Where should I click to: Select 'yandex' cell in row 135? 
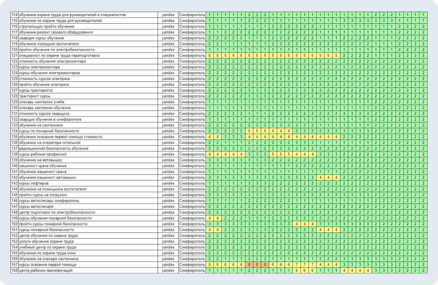click(x=168, y=137)
